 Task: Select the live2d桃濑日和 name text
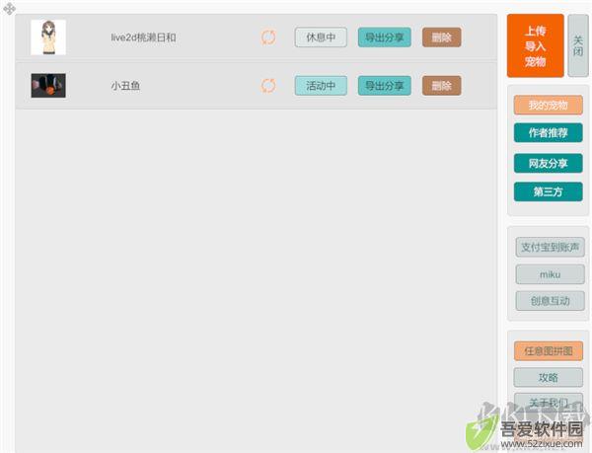point(143,38)
